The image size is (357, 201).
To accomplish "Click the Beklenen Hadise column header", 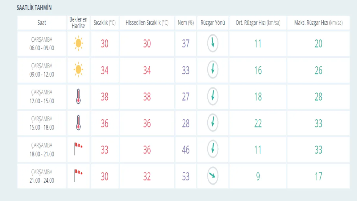I will pyautogui.click(x=79, y=23).
